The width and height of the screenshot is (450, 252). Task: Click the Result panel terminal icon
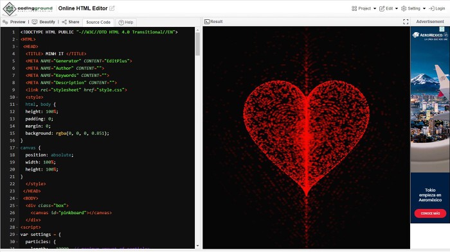[x=207, y=21]
